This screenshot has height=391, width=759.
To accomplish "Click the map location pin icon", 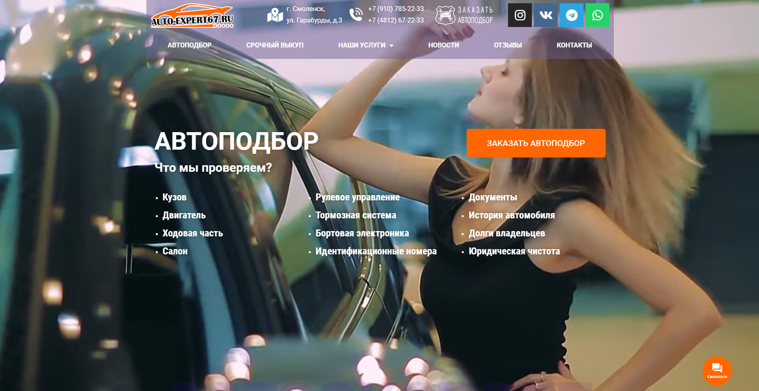I will [275, 15].
